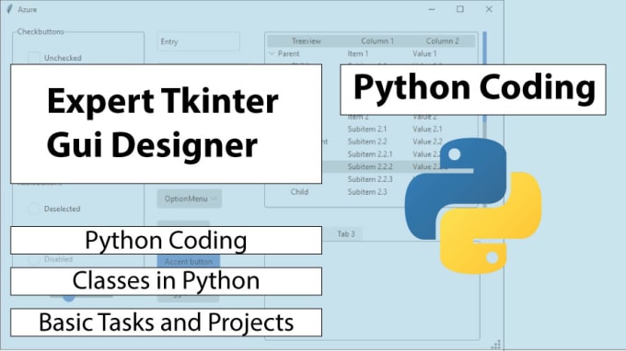The width and height of the screenshot is (626, 351).
Task: Click the Azure feather icon in title bar
Action: (9, 9)
